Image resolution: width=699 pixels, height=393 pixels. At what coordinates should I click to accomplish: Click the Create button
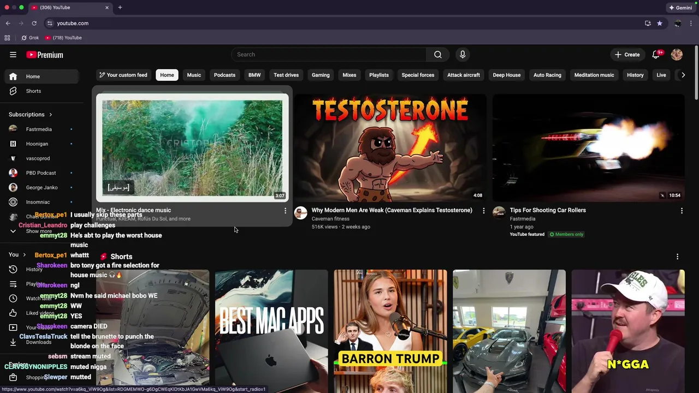click(627, 55)
